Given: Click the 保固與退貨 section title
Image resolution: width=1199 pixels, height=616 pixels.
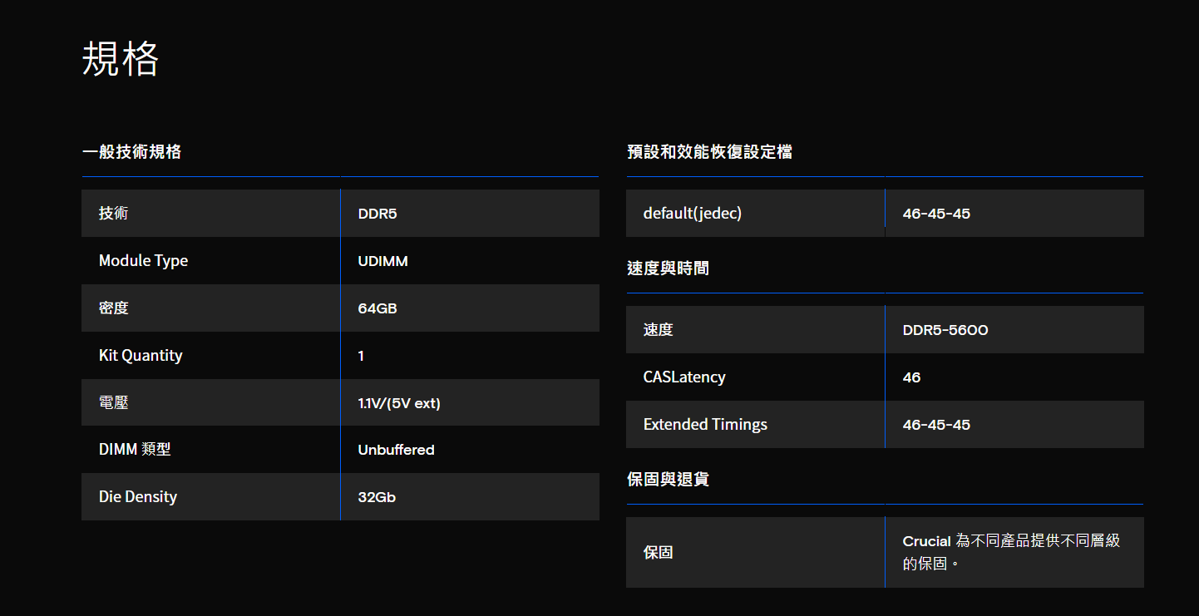Looking at the screenshot, I should pyautogui.click(x=668, y=479).
